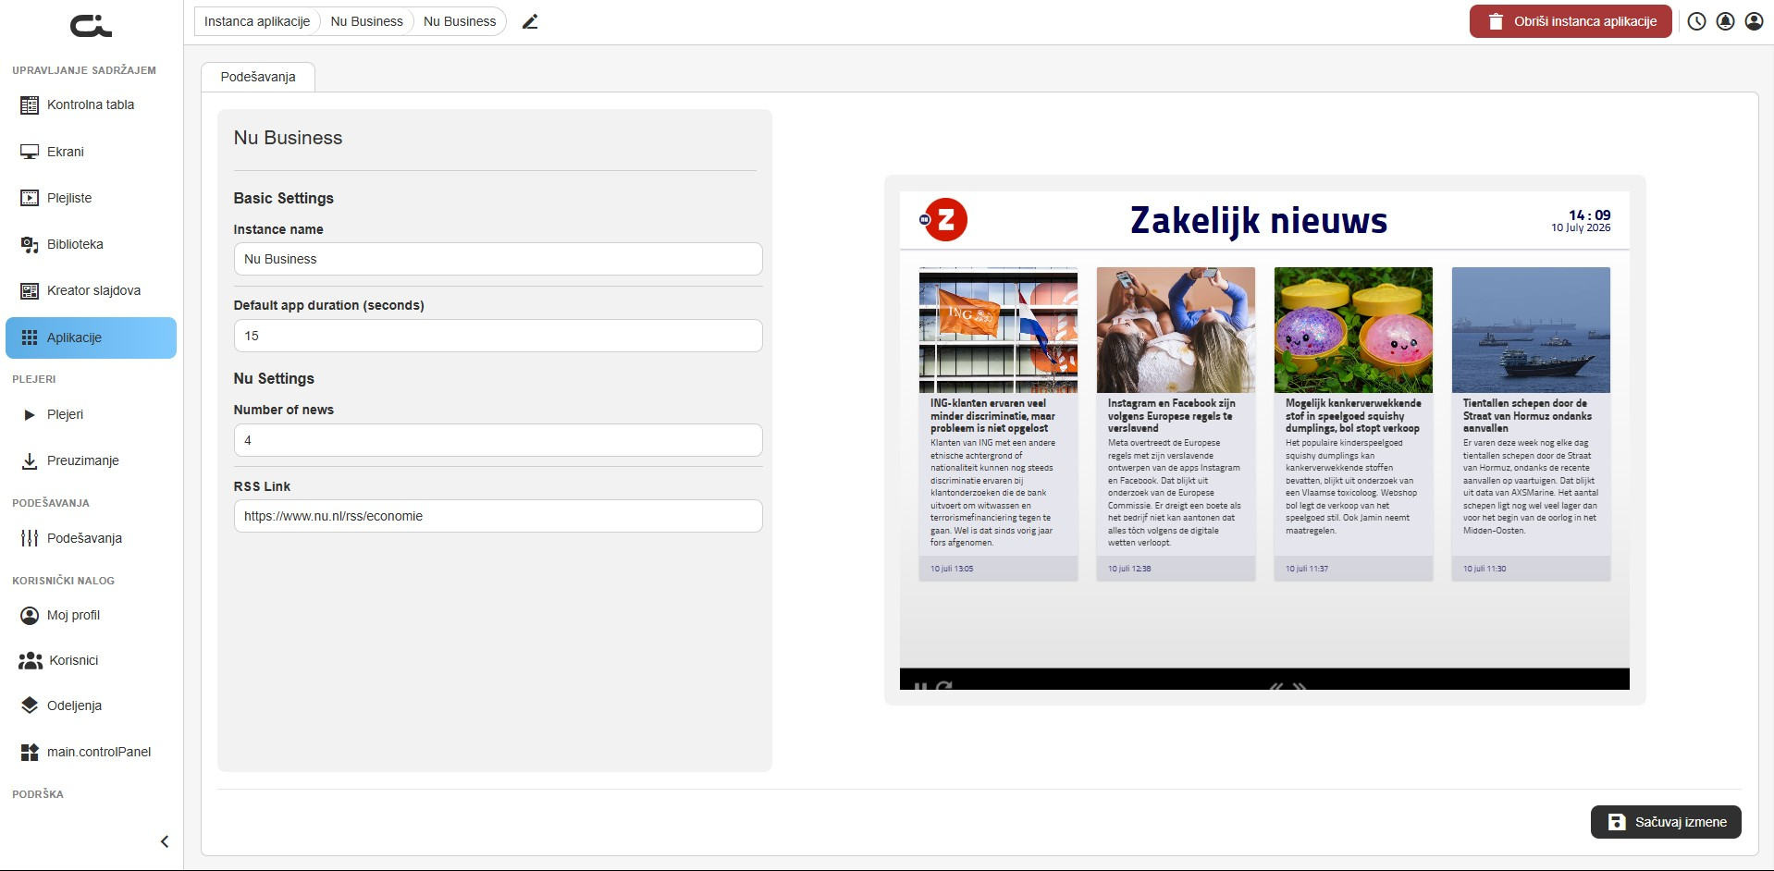Click the 'Zakelijk nieuws' preview heading
This screenshot has height=871, width=1774.
click(x=1259, y=221)
